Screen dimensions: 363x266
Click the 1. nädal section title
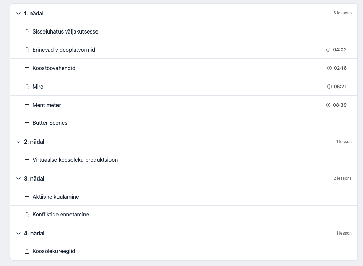point(34,13)
